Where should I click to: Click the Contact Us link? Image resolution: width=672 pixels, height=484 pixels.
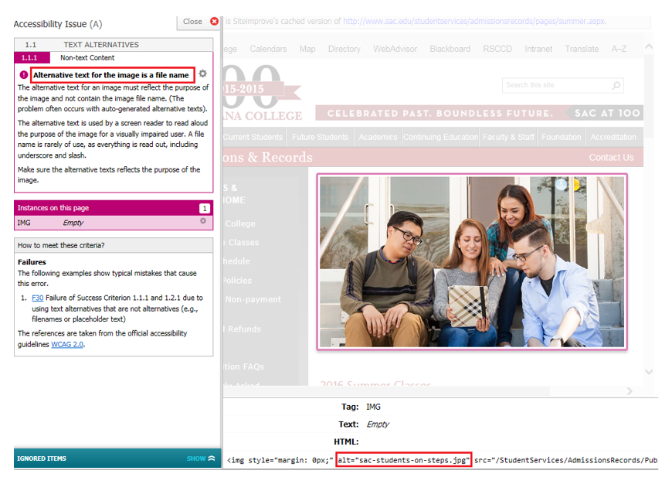tap(611, 158)
